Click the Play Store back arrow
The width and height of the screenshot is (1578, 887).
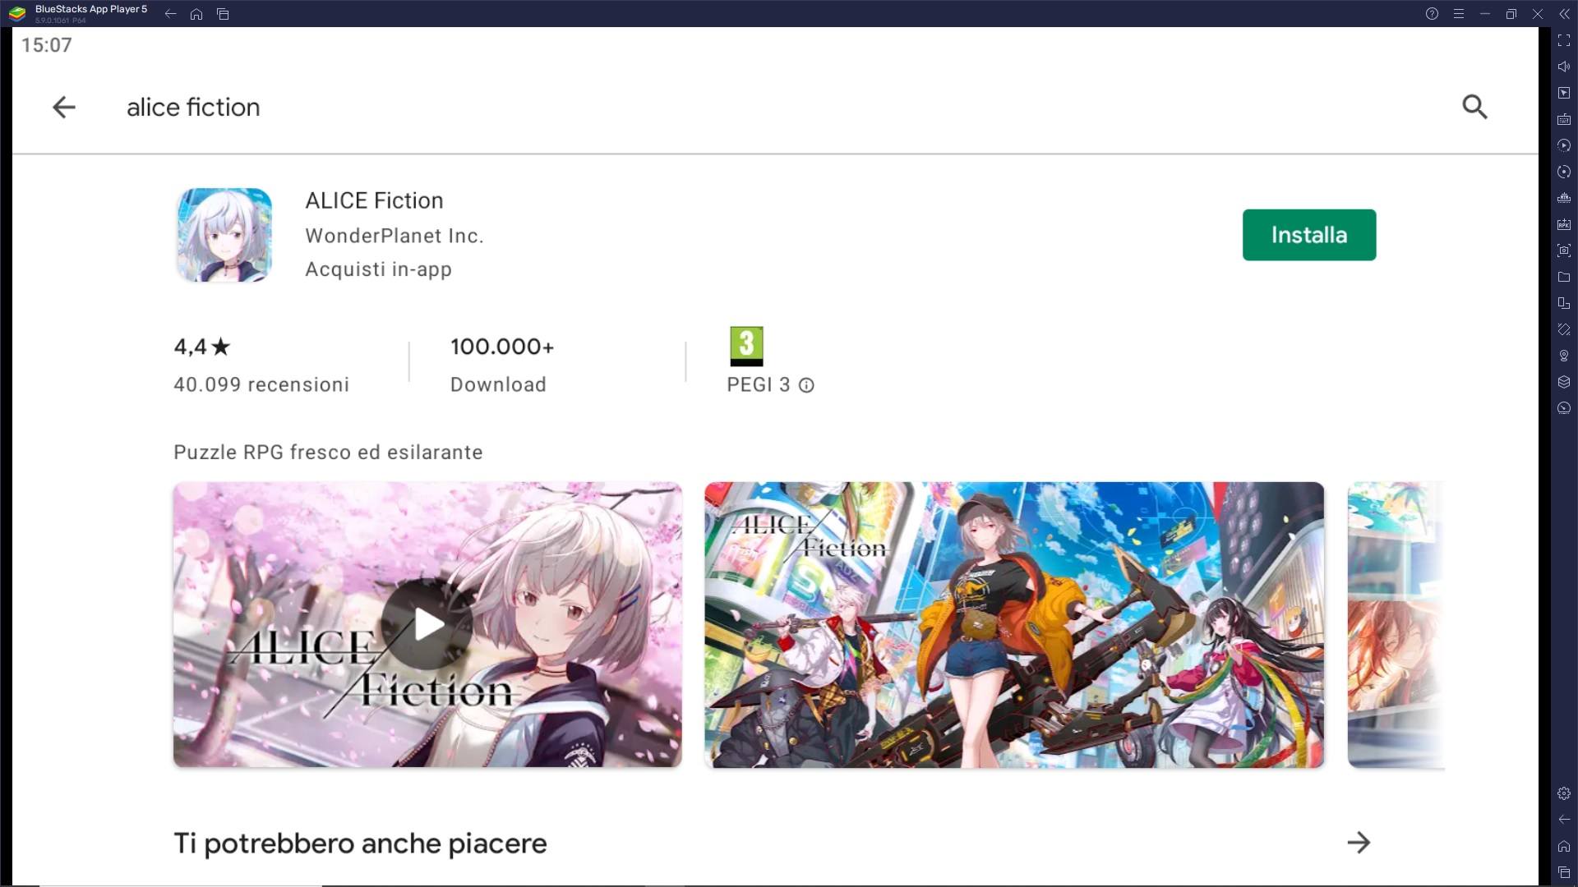[x=64, y=107]
